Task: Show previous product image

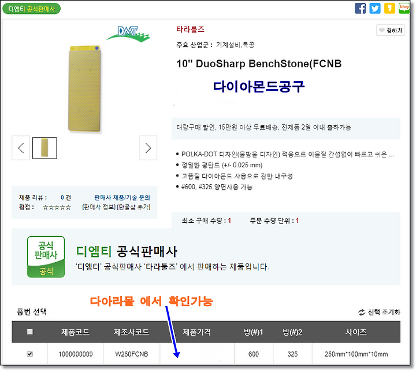Action: 21,148
